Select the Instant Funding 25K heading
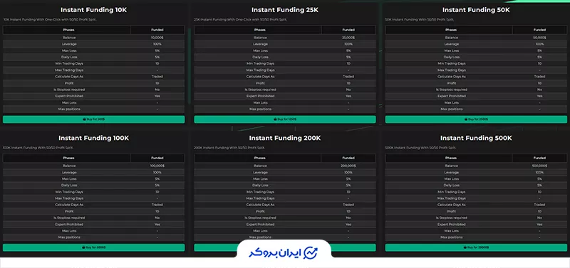 (x=284, y=10)
